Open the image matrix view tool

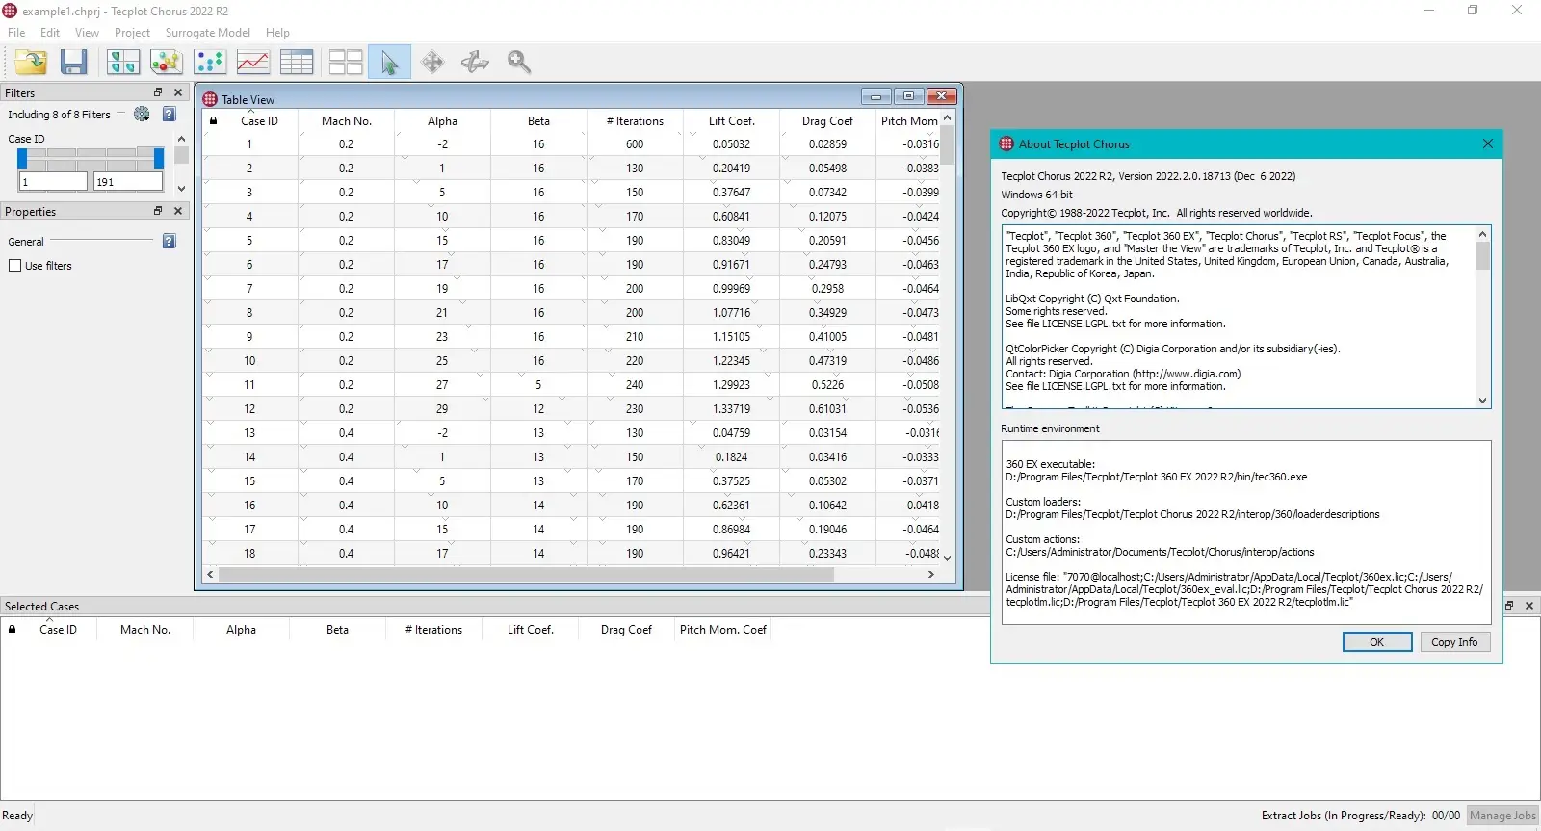122,62
